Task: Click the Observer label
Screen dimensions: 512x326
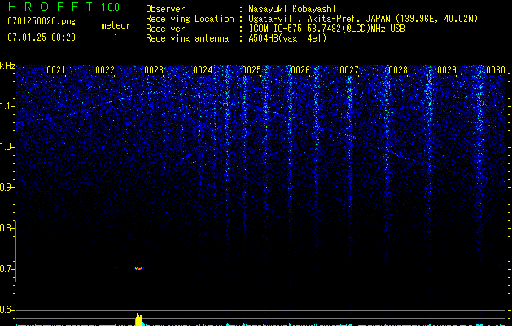Action: (165, 9)
